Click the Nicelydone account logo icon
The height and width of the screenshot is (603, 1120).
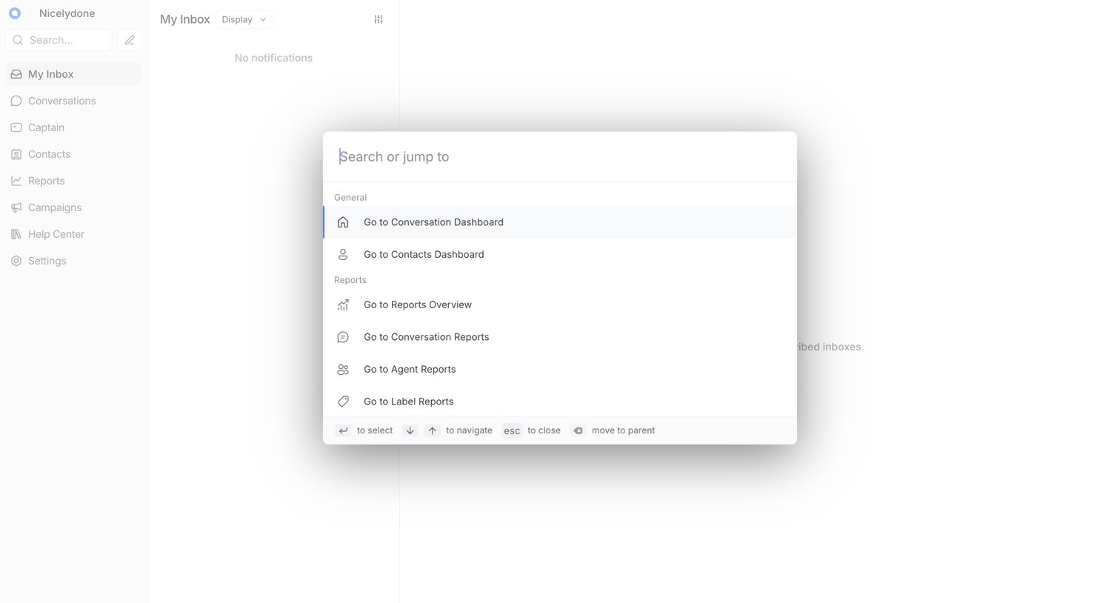15,13
